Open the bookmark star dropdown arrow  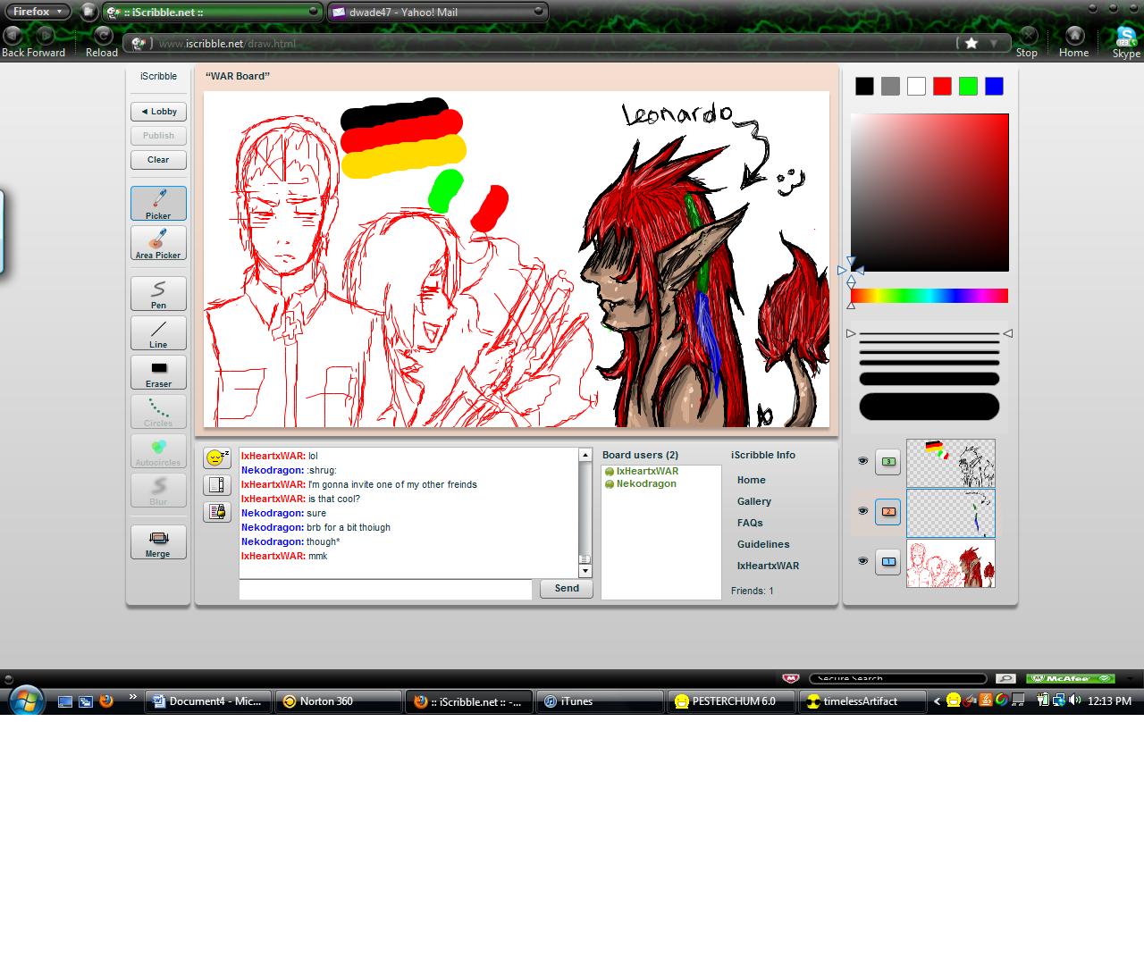[x=994, y=43]
